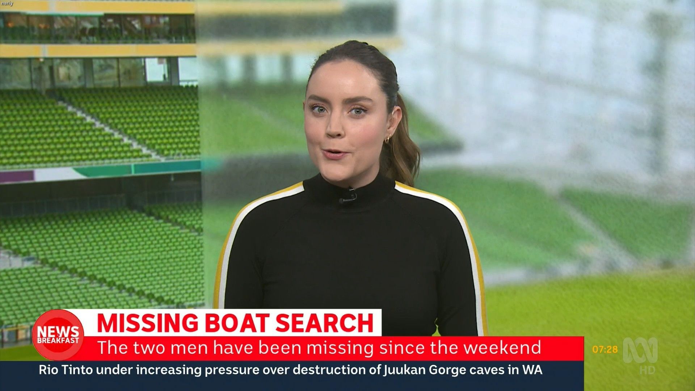Click the lapel microphone on presenter's collar

pos(348,197)
